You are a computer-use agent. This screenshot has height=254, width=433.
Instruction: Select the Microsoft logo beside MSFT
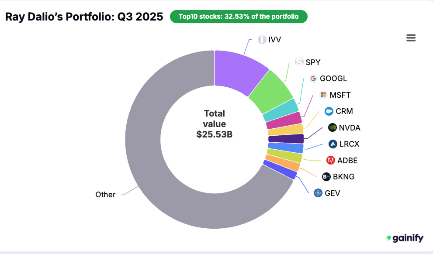[x=323, y=95]
